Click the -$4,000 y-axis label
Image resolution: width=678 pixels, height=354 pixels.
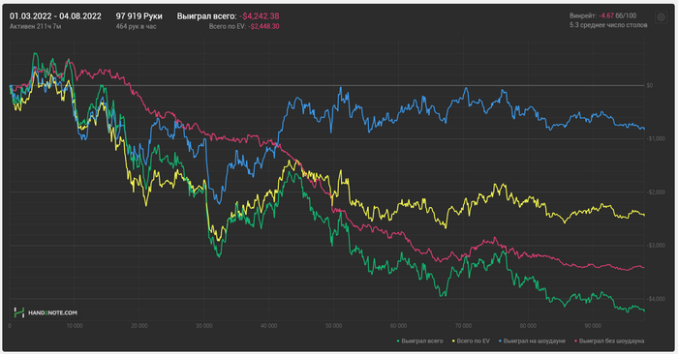click(x=655, y=299)
